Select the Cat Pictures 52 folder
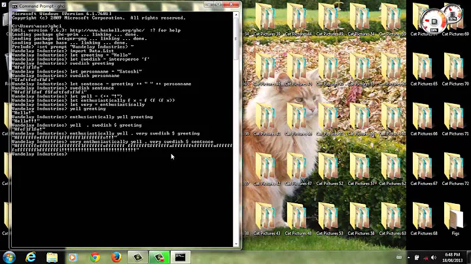The width and height of the screenshot is (471, 264). coord(330,169)
